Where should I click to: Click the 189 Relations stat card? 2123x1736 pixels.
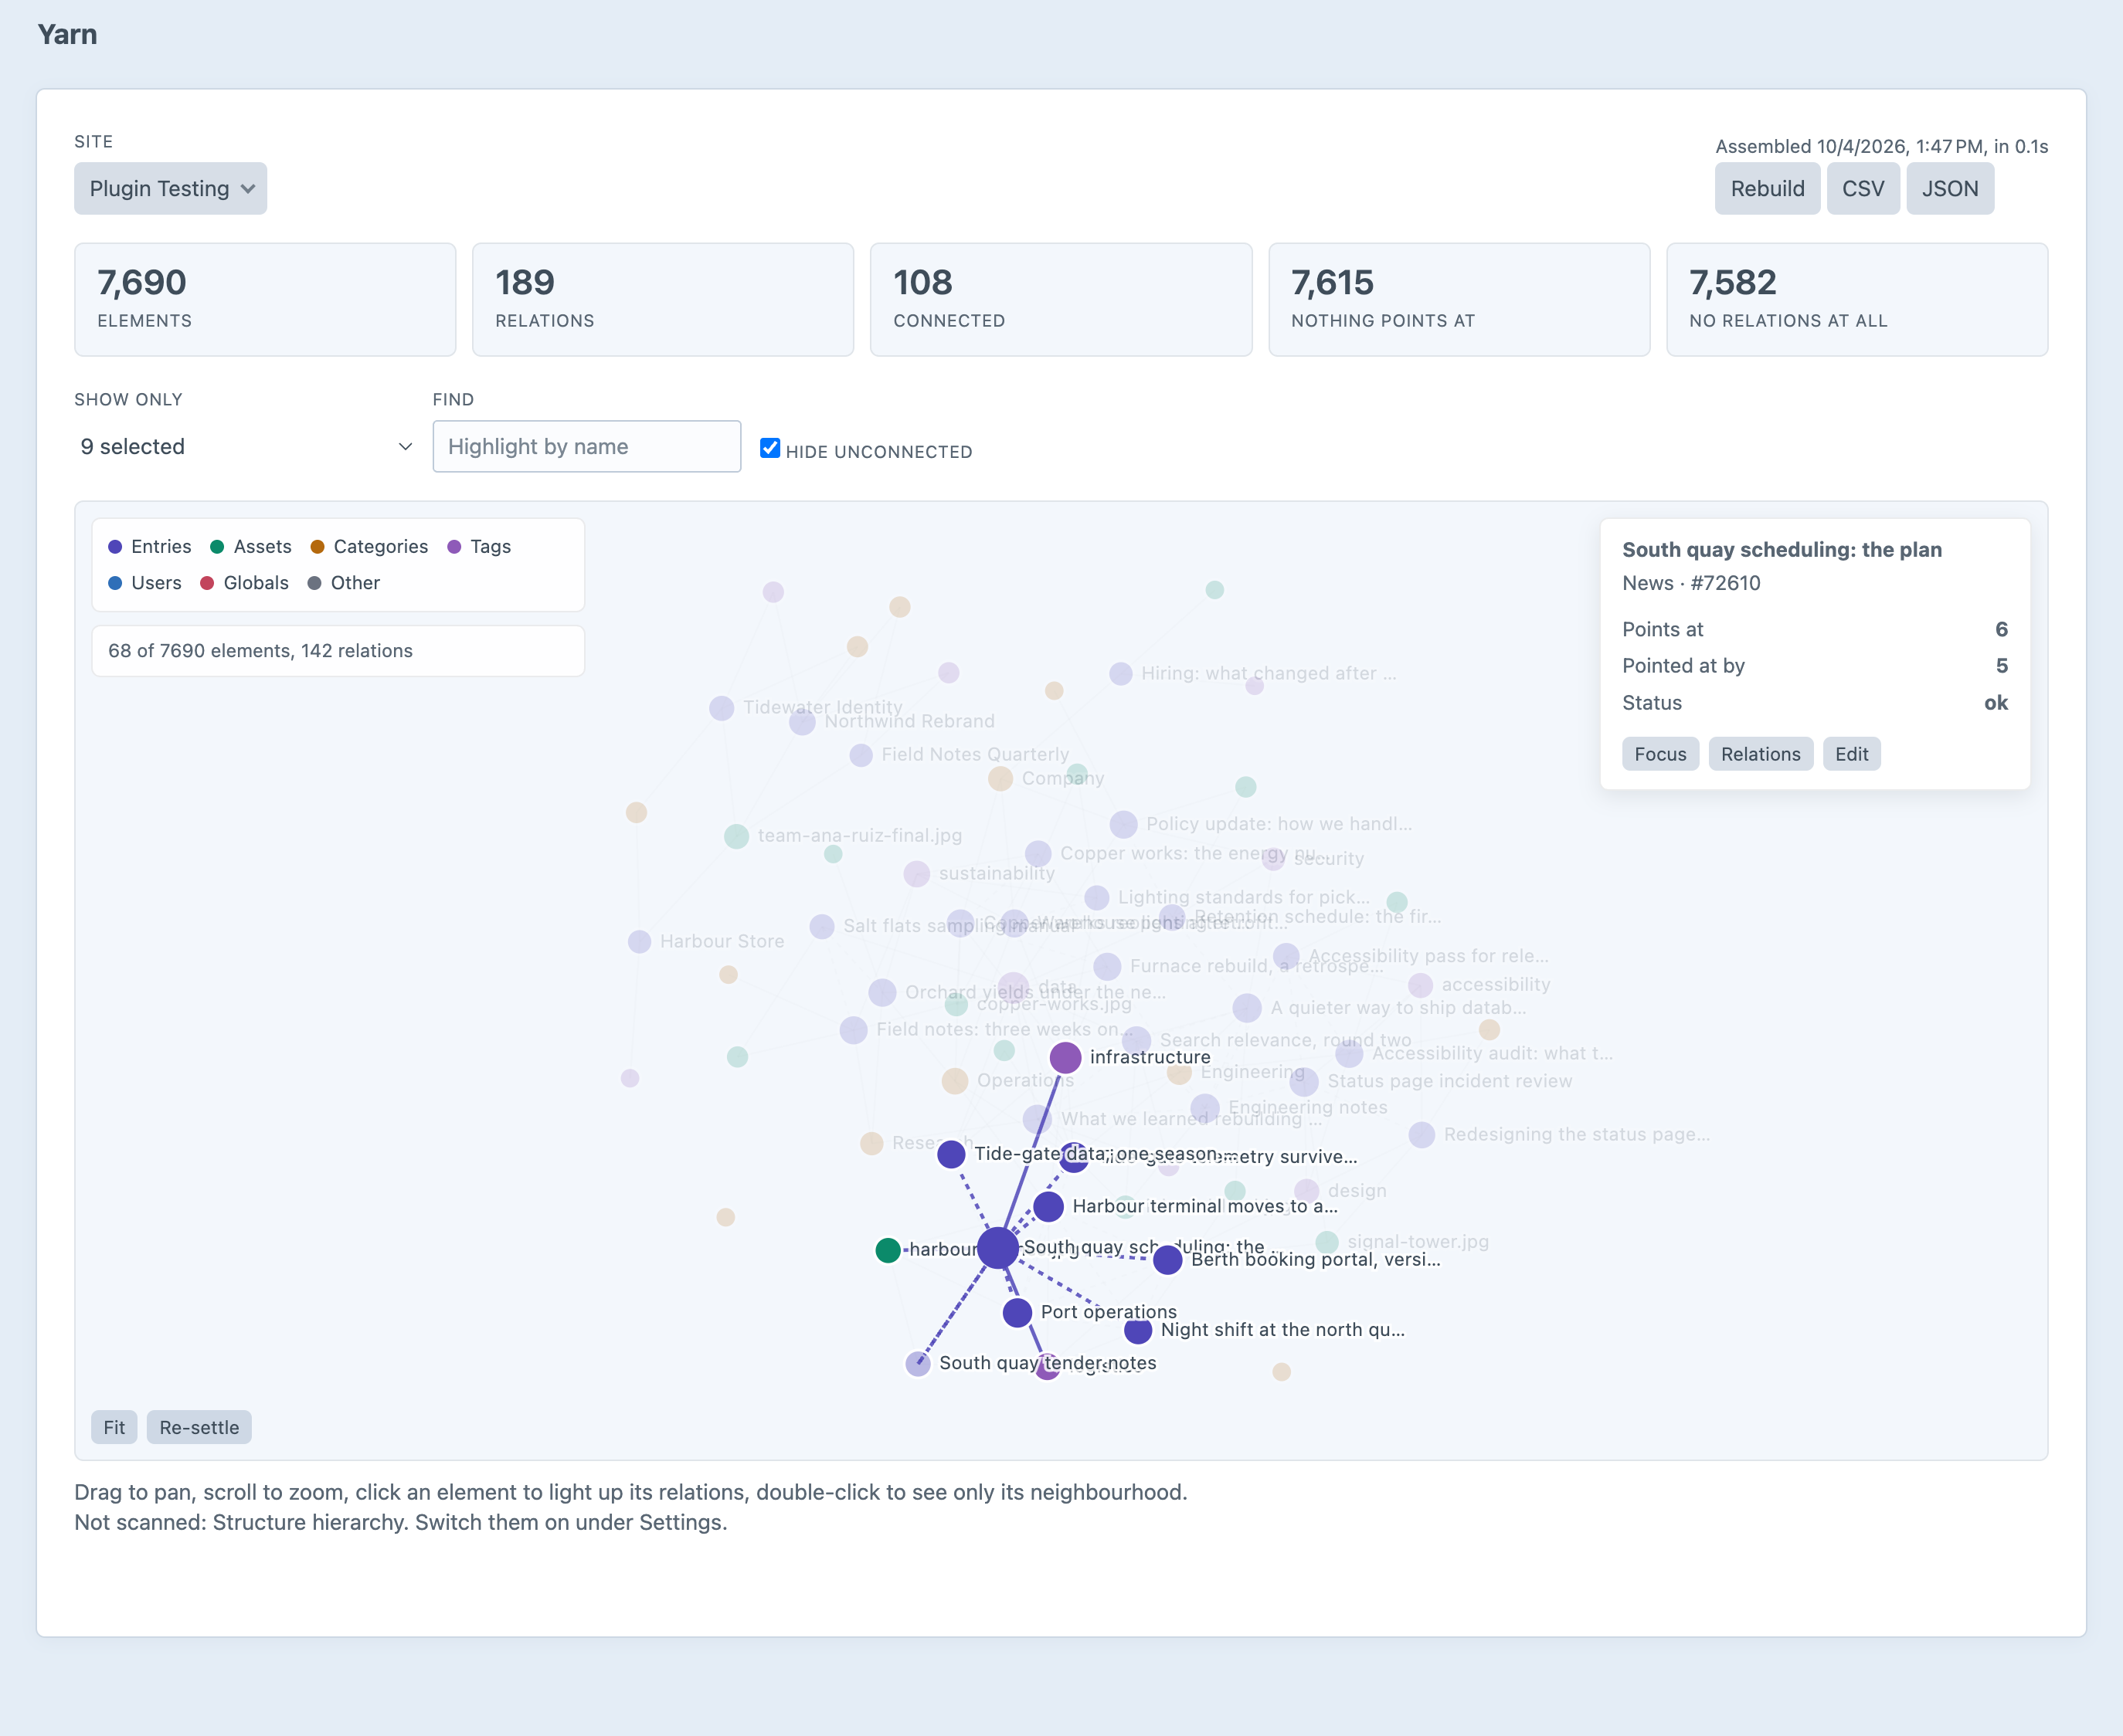point(662,299)
